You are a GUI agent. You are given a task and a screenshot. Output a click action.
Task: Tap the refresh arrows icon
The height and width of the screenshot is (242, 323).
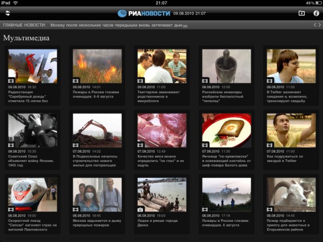(7, 13)
